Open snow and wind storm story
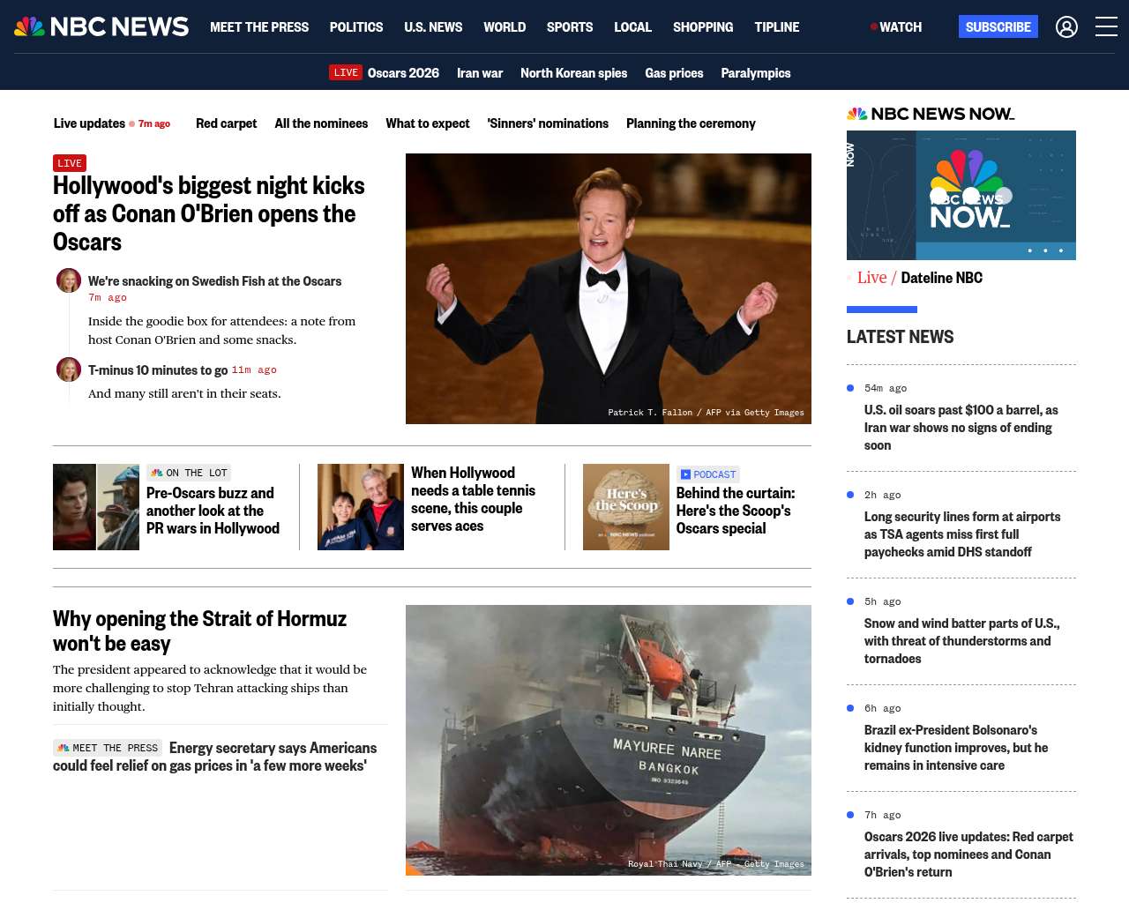 point(961,641)
